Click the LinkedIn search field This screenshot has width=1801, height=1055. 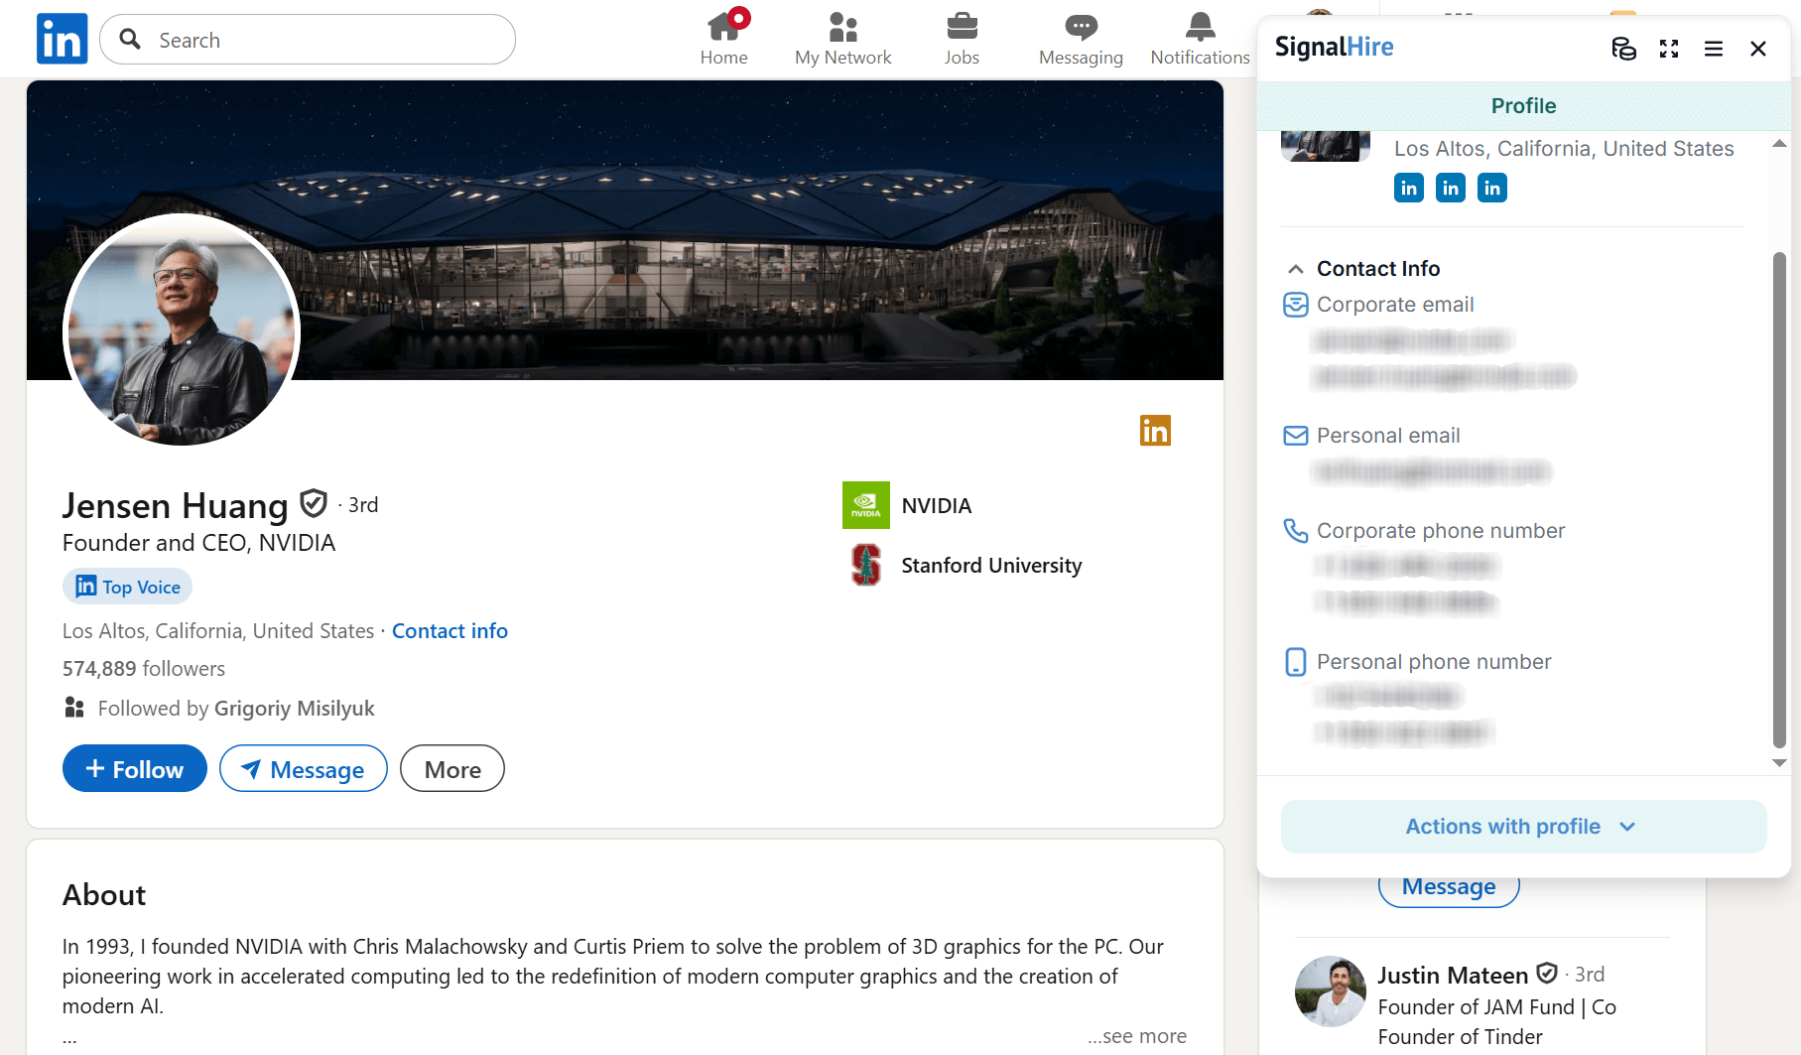308,40
